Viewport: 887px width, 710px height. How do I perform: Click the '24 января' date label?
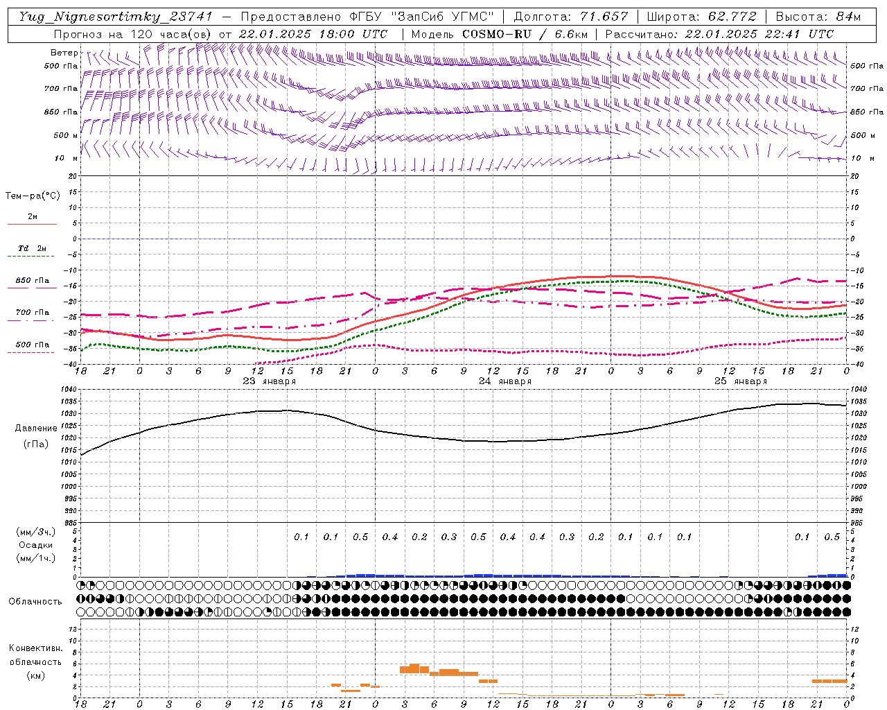click(x=505, y=381)
